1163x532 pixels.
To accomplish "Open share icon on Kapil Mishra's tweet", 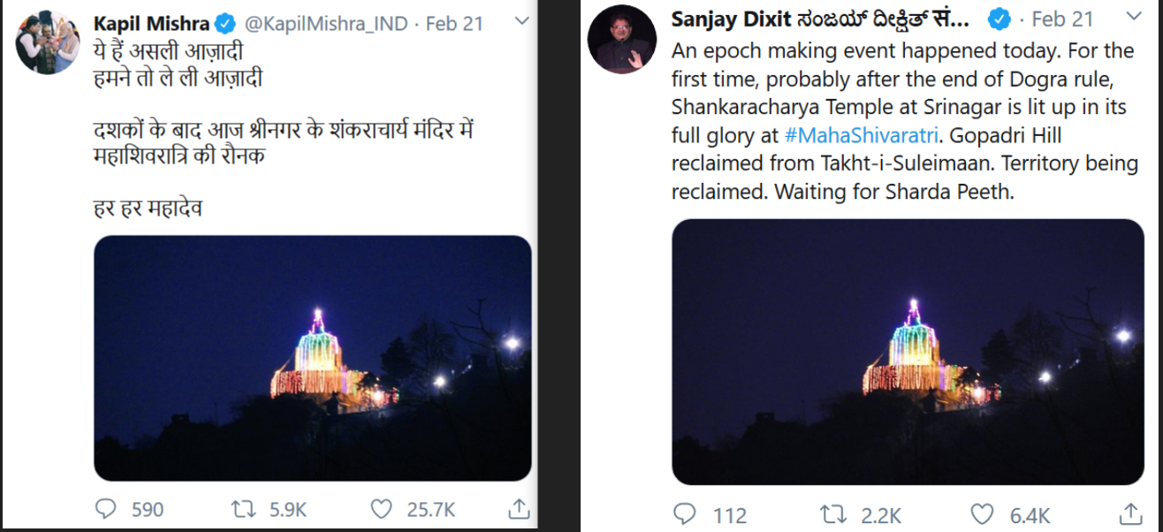I will 520,508.
